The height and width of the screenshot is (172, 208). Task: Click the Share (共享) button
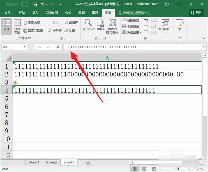click(197, 12)
